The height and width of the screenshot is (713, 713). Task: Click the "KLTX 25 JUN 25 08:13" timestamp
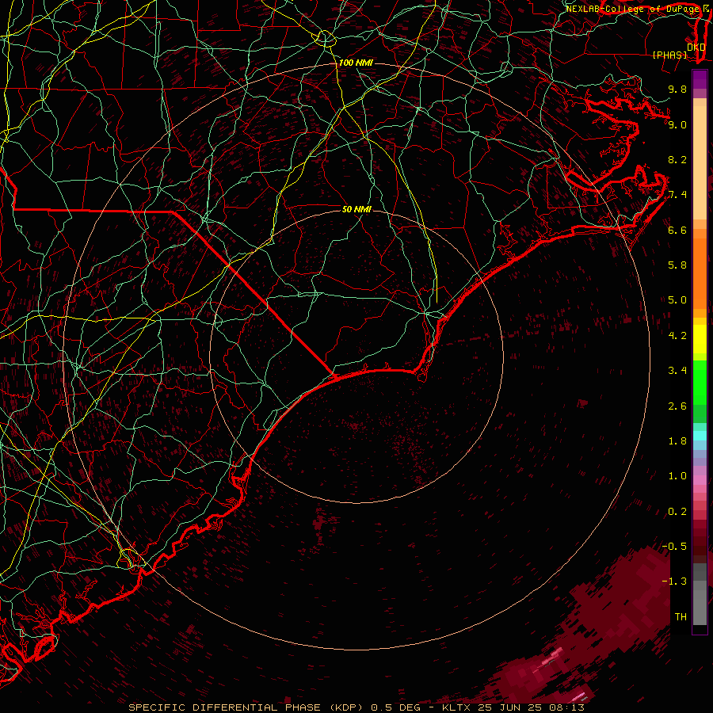513,707
